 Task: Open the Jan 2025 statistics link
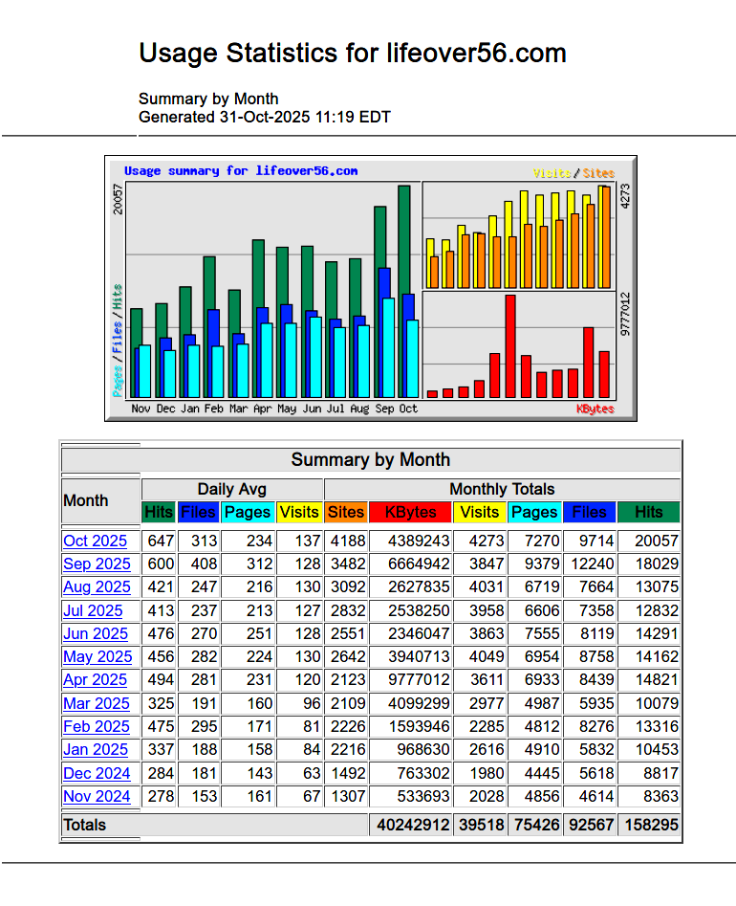point(95,749)
